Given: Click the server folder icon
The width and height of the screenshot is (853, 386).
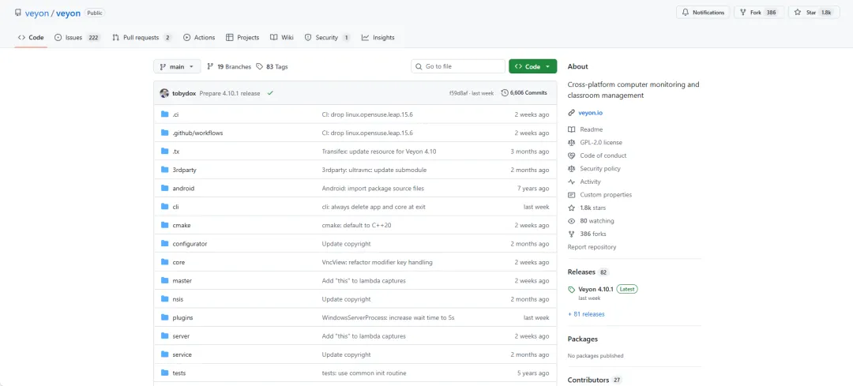Looking at the screenshot, I should [x=165, y=336].
